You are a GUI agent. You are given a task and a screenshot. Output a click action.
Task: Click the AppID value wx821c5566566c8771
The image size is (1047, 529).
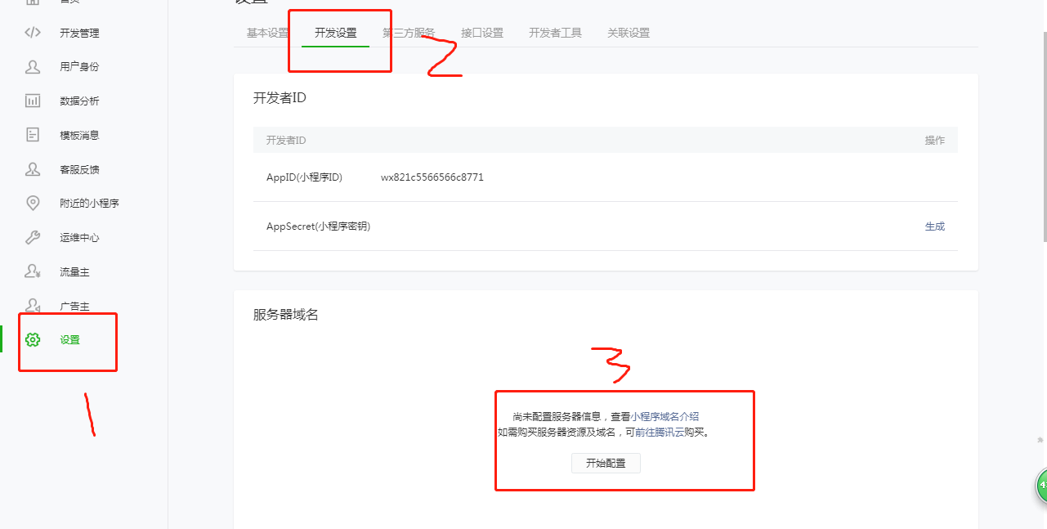432,177
